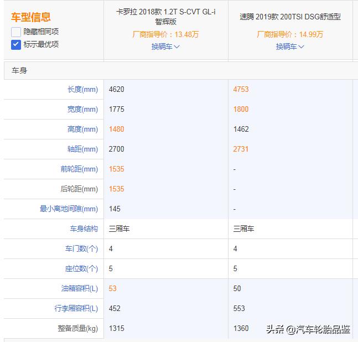The height and width of the screenshot is (342, 358).
Task: Click the 宽度(mm) parameter link
Action: tap(82, 109)
